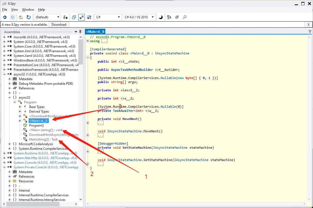Viewport: 313px width, 208px height.
Task: Expand the private void MoveNext() body
Action: point(88,123)
